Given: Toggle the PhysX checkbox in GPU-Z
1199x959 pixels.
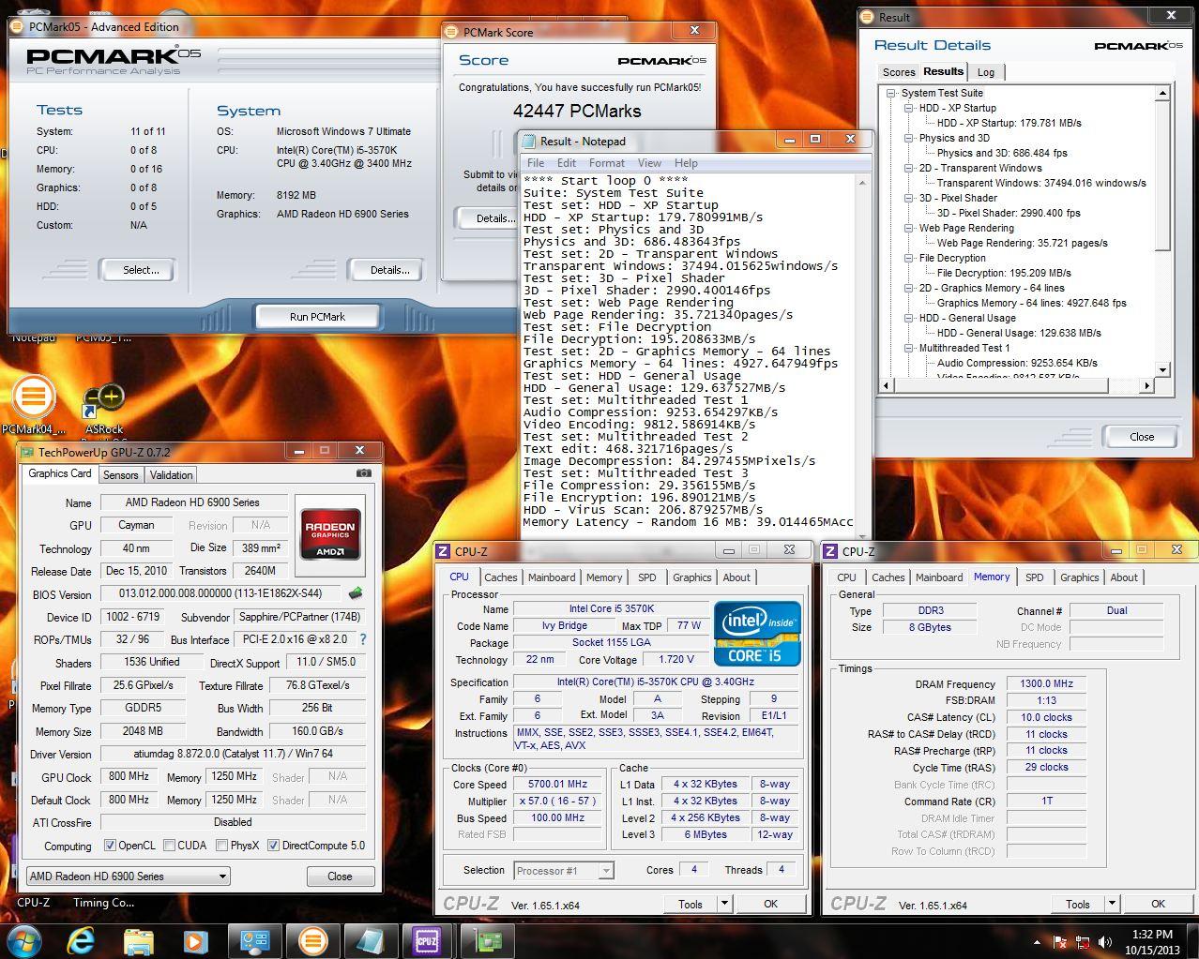Looking at the screenshot, I should point(221,846).
